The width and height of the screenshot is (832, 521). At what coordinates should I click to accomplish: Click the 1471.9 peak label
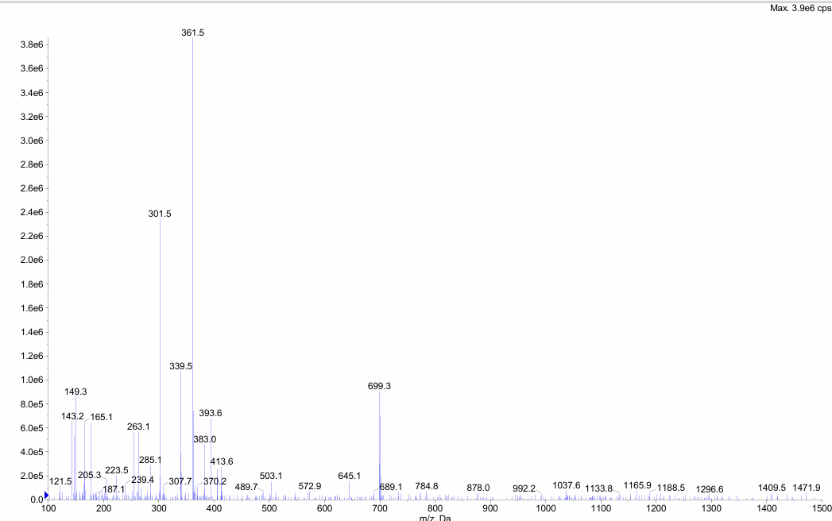pyautogui.click(x=807, y=488)
